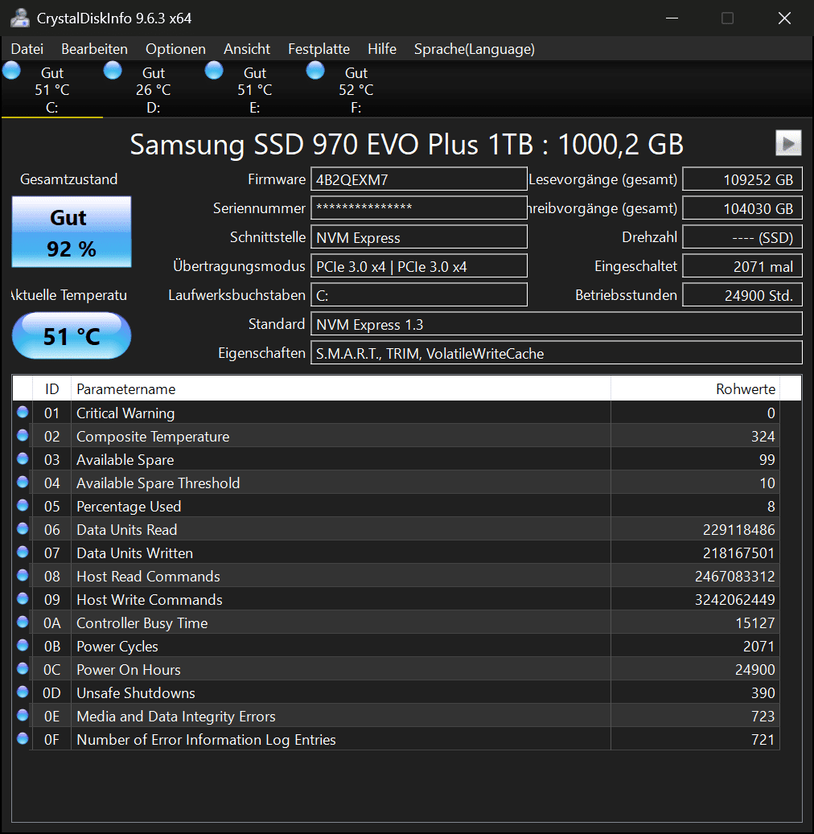Image resolution: width=814 pixels, height=834 pixels.
Task: Select the Unsafe Shutdowns parameter name
Action: point(136,693)
